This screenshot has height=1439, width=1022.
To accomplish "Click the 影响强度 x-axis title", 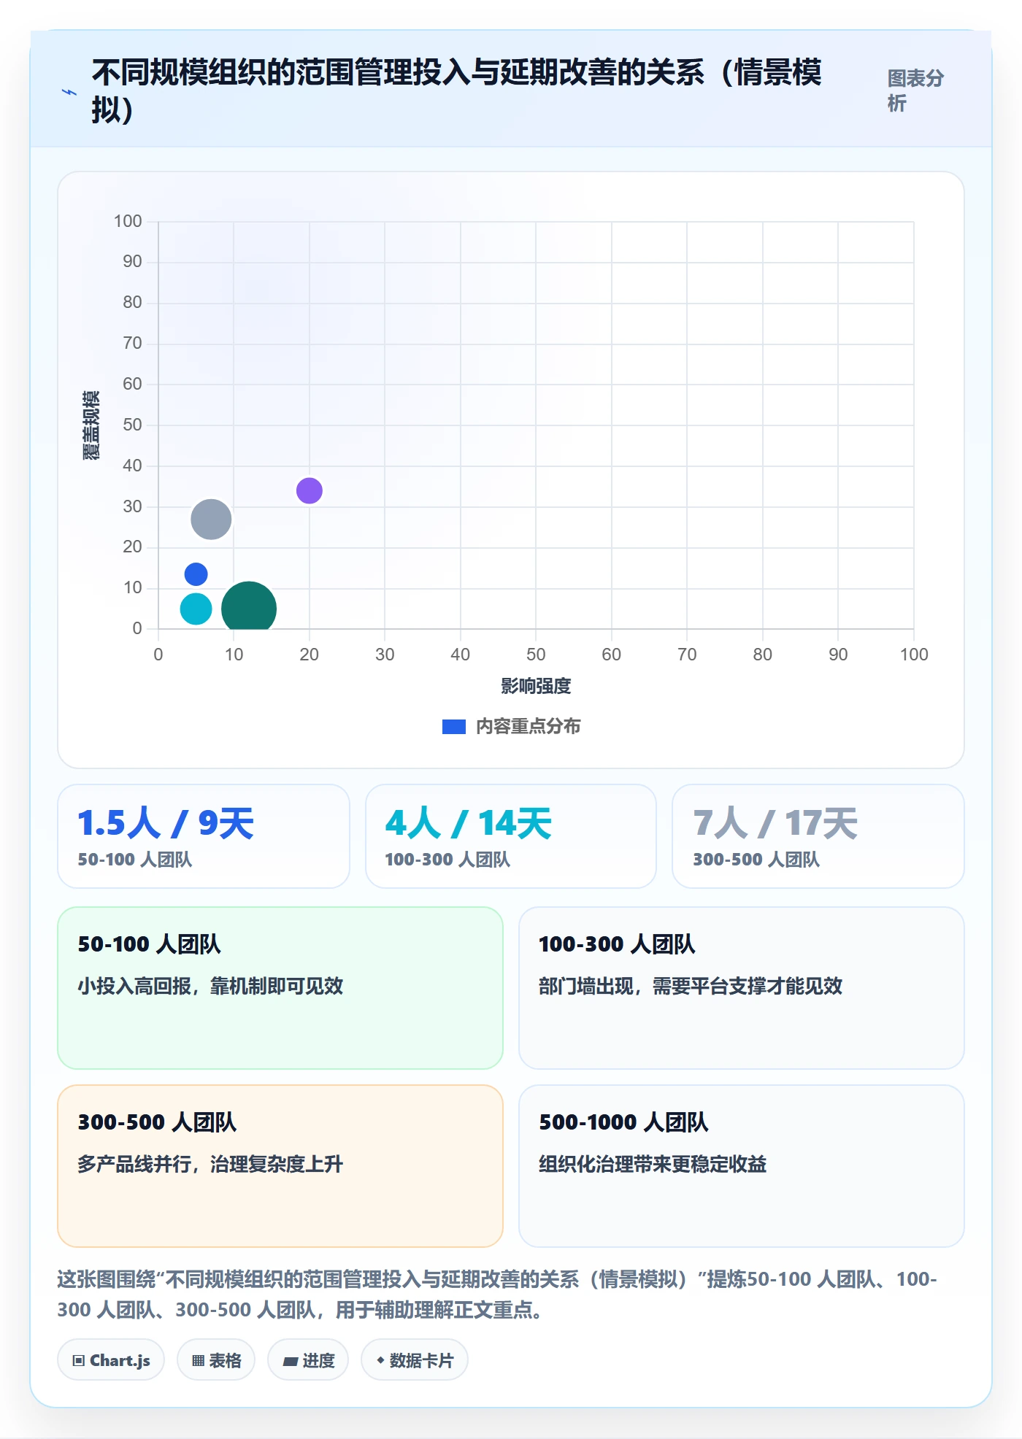I will coord(536,686).
